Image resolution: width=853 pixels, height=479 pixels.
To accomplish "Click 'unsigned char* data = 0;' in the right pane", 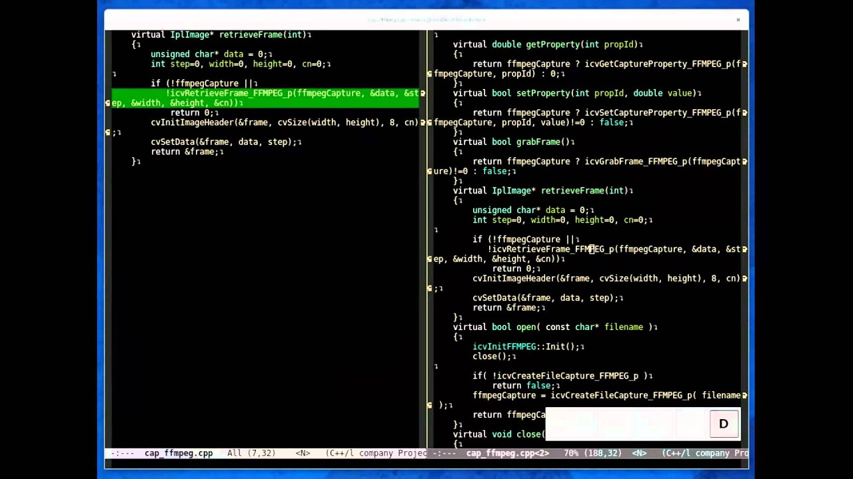I will [530, 210].
